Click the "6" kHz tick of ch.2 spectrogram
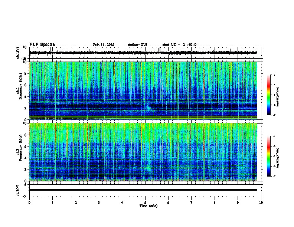This screenshot has width=294, height=227. click(26, 147)
